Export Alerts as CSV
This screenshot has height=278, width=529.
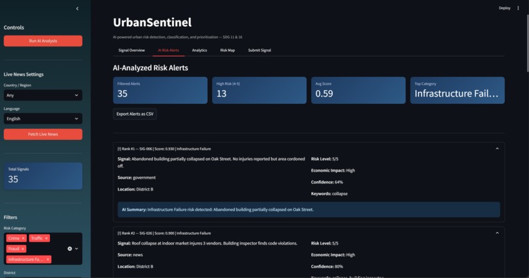click(135, 114)
